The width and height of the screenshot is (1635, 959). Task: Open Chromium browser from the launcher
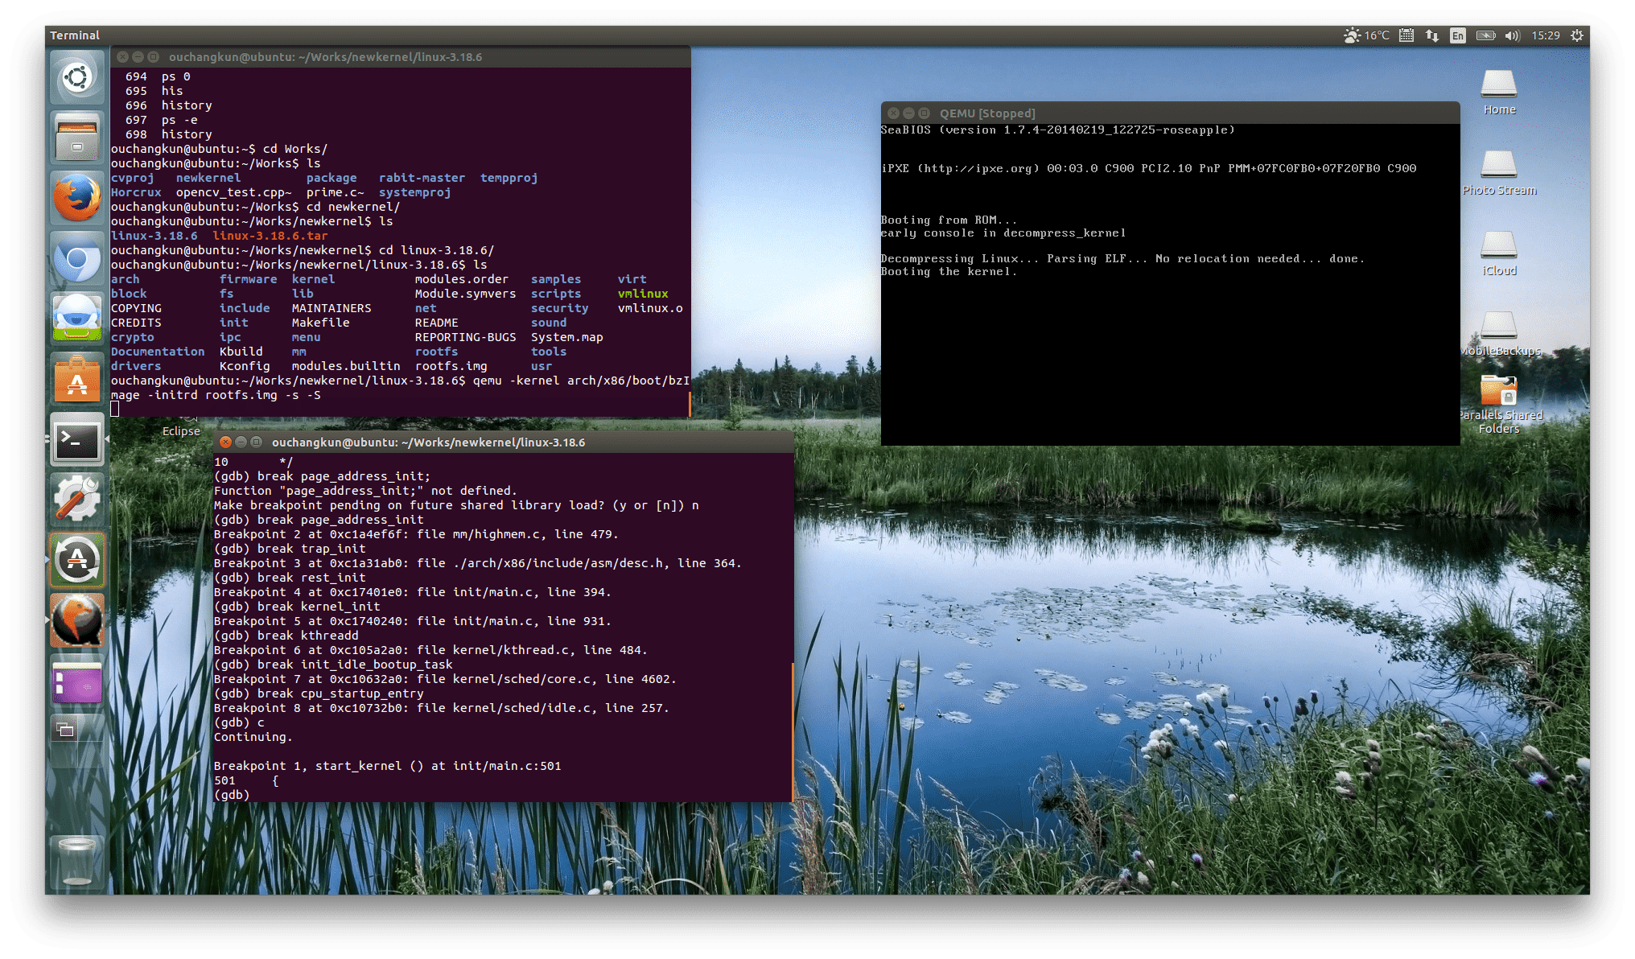coord(77,259)
